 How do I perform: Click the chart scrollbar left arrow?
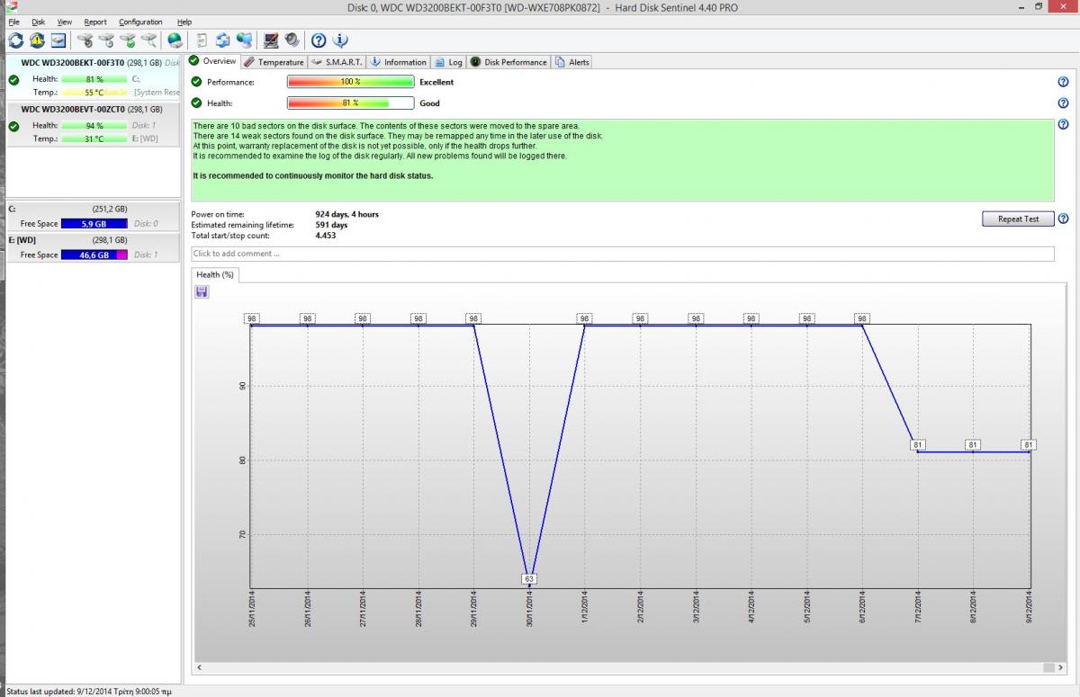click(x=199, y=667)
